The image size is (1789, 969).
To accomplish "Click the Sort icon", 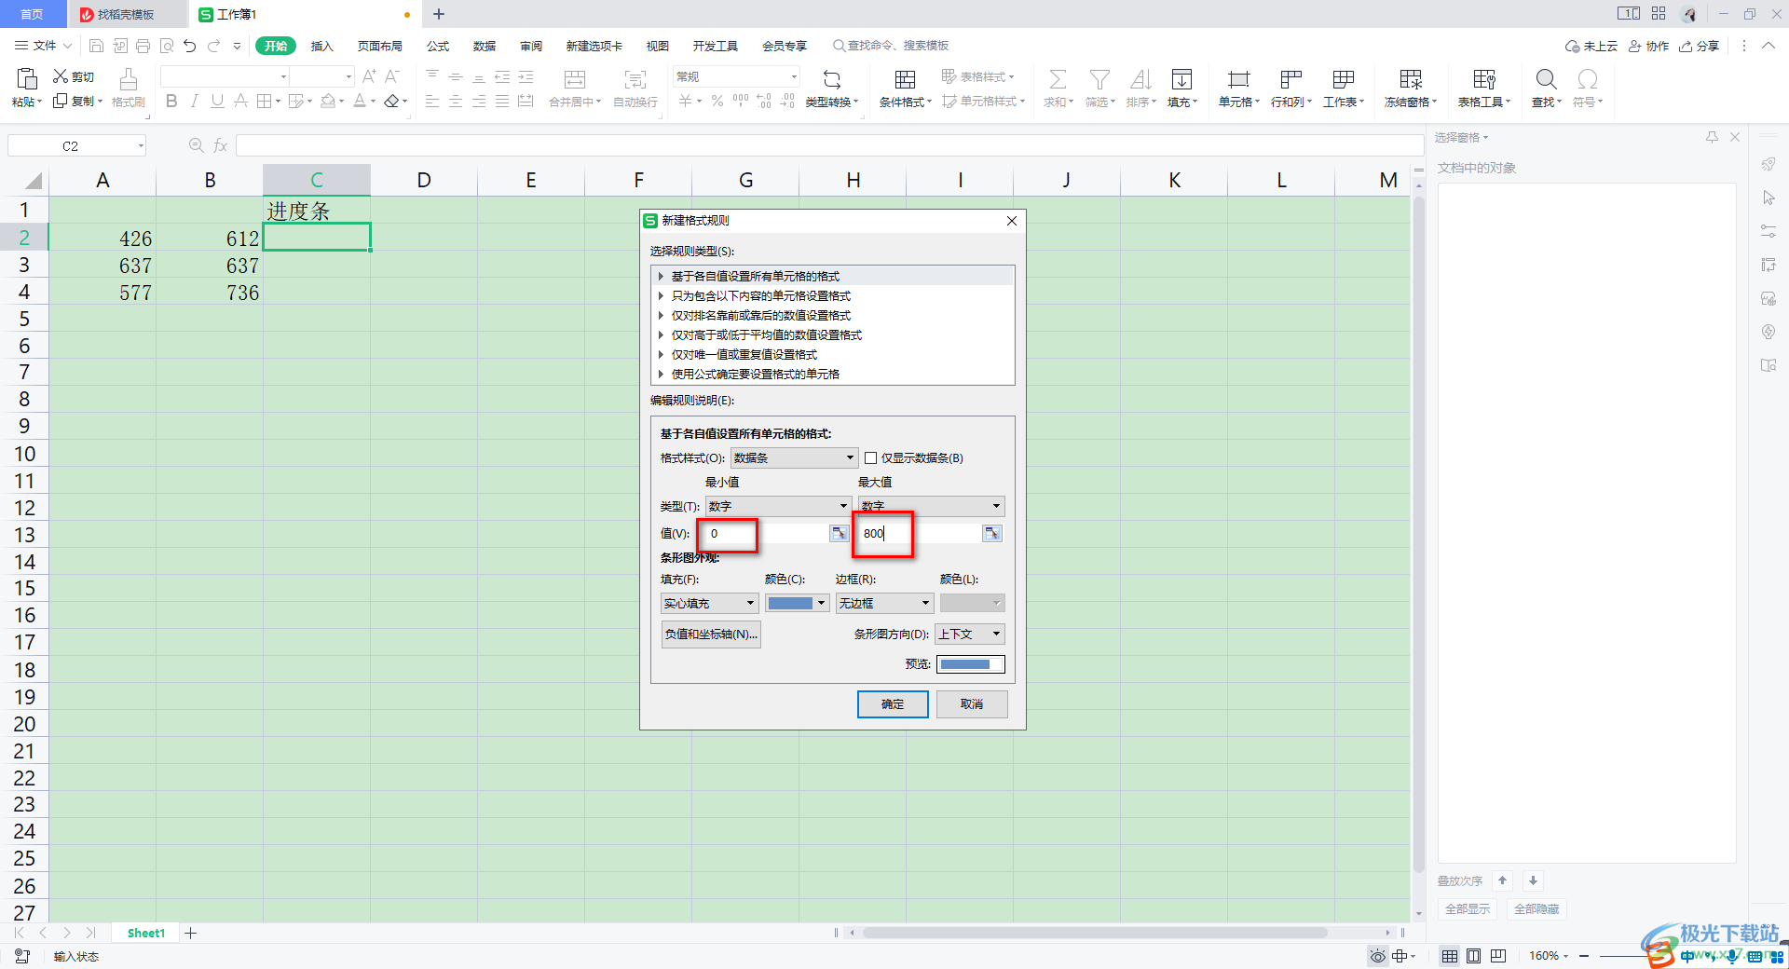I will click(1140, 79).
